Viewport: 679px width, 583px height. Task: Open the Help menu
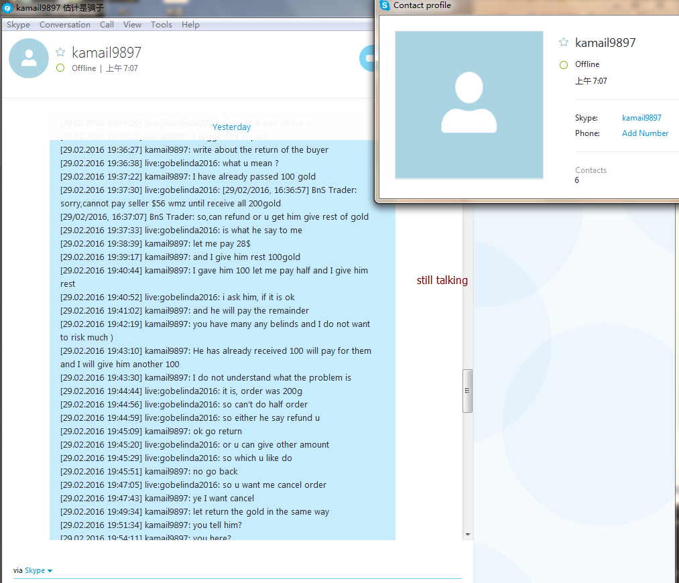[x=190, y=25]
